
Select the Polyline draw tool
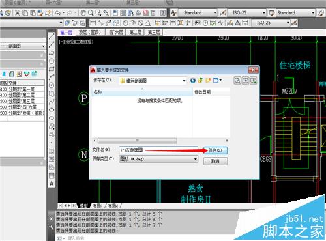[x=52, y=53]
